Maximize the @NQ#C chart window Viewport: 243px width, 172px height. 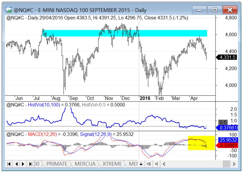pos(215,10)
